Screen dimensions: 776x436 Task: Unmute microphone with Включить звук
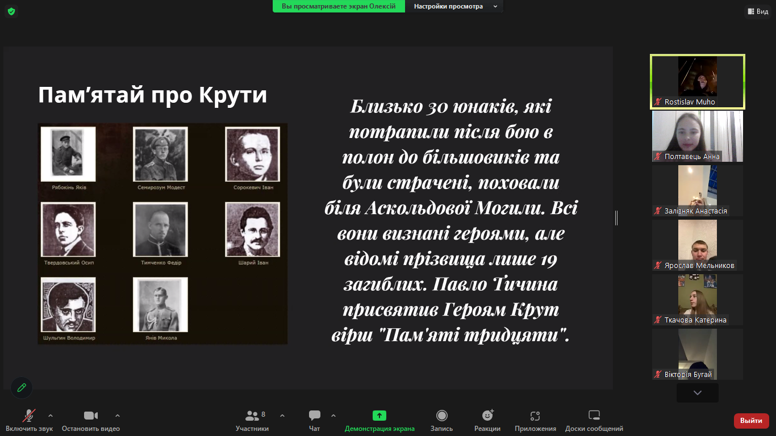pos(29,420)
